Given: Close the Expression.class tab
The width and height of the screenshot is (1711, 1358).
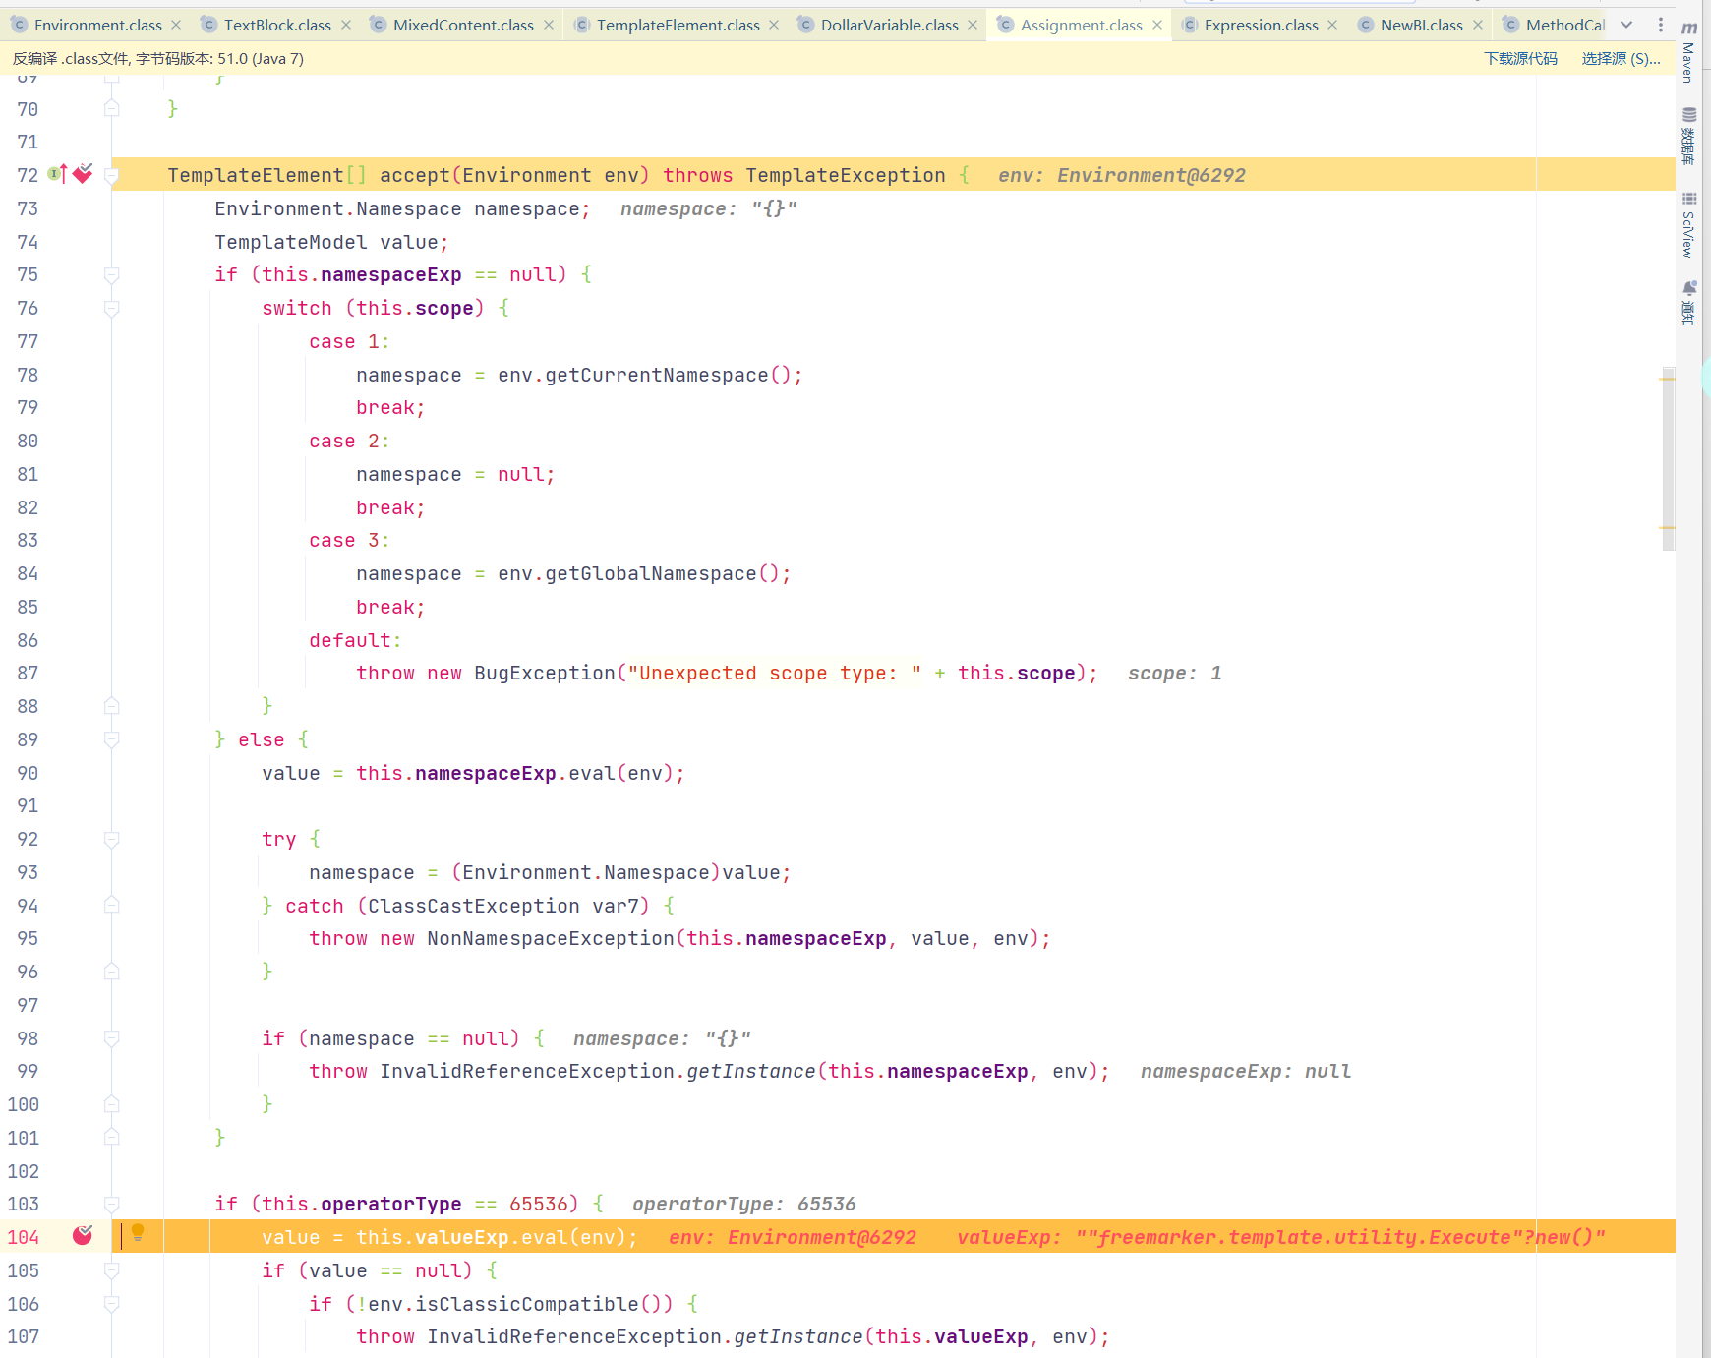Looking at the screenshot, I should tap(1332, 25).
